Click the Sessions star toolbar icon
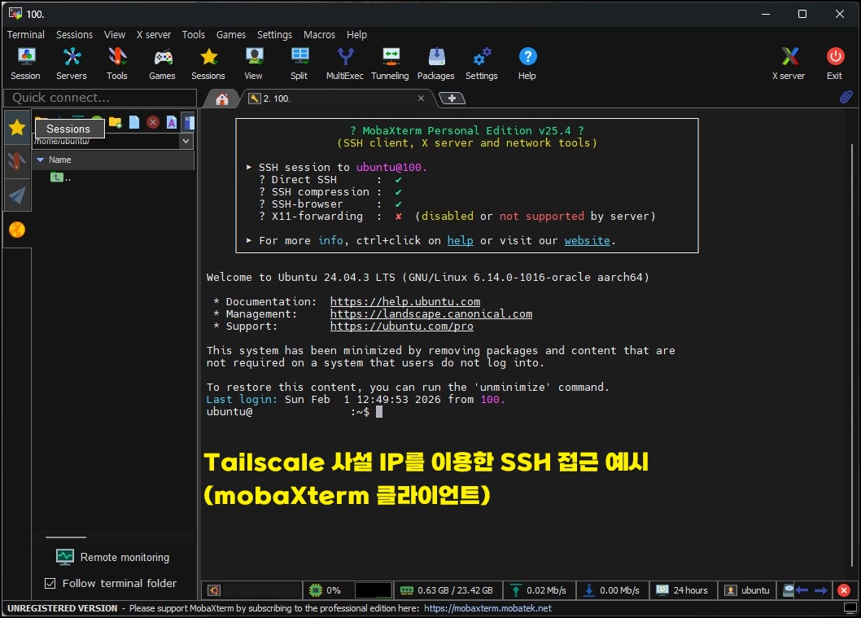The image size is (861, 618). 208,64
